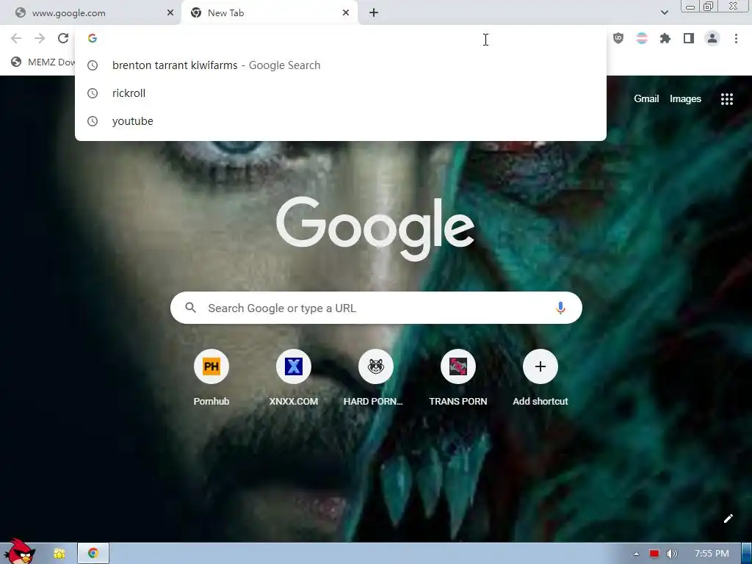Viewport: 752px width, 564px height.
Task: Click the magnifier icon in search box
Action: point(190,308)
